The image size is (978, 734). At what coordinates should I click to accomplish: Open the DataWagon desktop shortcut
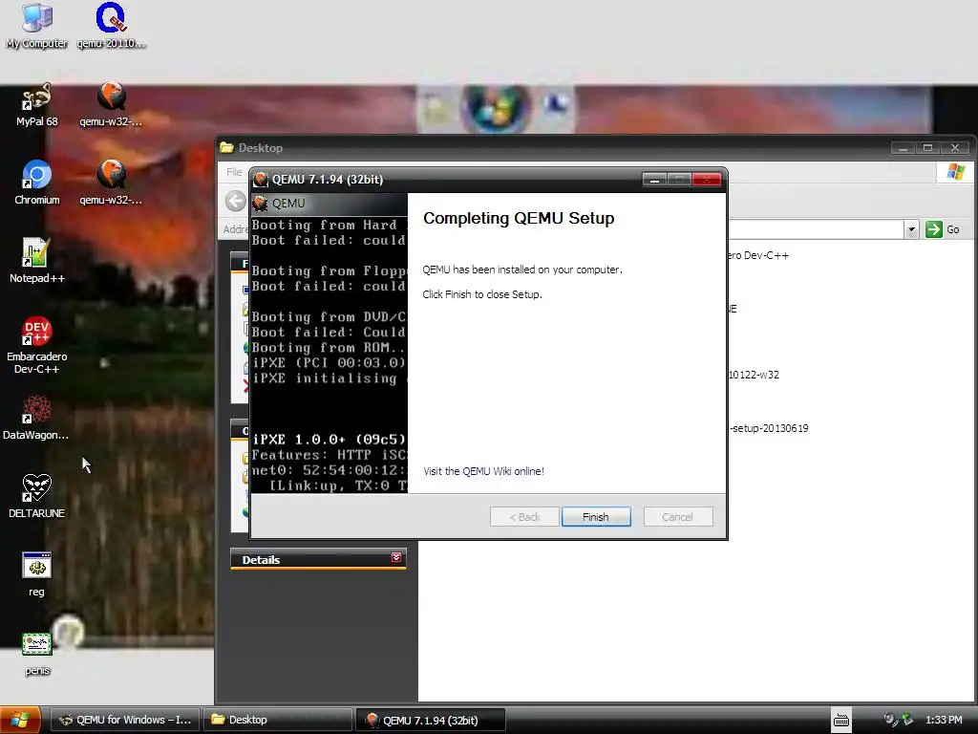click(37, 419)
